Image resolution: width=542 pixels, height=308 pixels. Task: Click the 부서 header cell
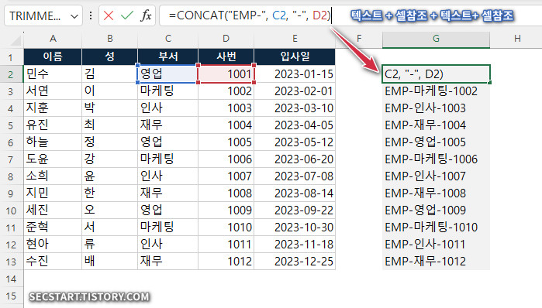(x=168, y=56)
